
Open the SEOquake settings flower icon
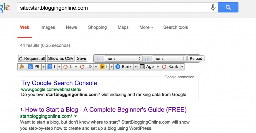tap(22, 67)
